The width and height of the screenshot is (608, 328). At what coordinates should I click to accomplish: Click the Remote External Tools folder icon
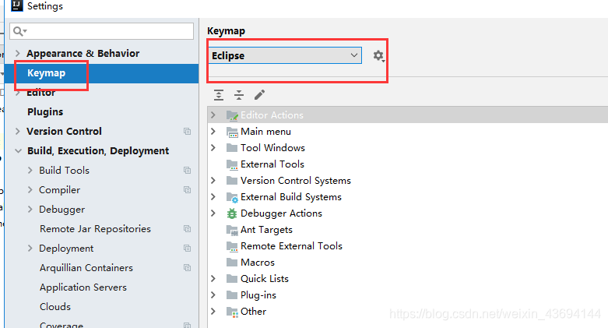232,246
